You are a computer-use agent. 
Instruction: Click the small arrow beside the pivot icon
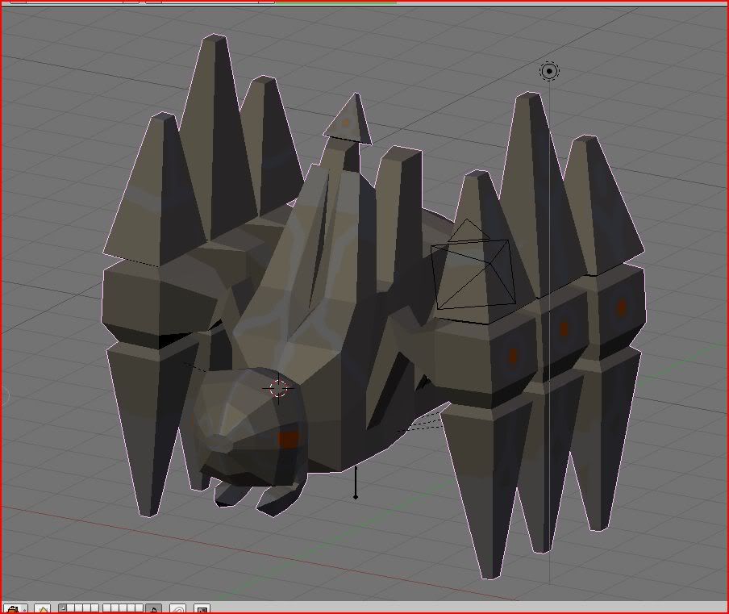[24, 609]
